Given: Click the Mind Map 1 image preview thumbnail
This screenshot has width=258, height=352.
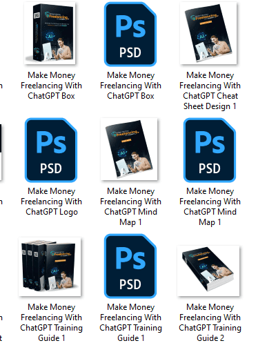Looking at the screenshot, I should pos(129,149).
